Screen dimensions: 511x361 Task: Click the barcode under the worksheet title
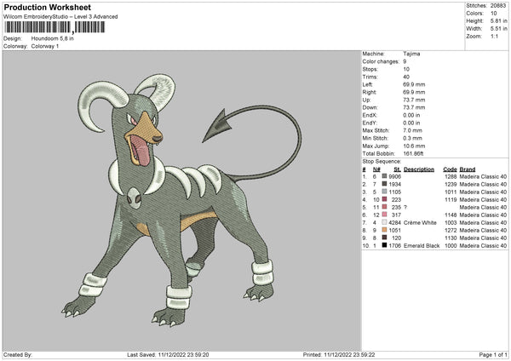click(x=55, y=27)
